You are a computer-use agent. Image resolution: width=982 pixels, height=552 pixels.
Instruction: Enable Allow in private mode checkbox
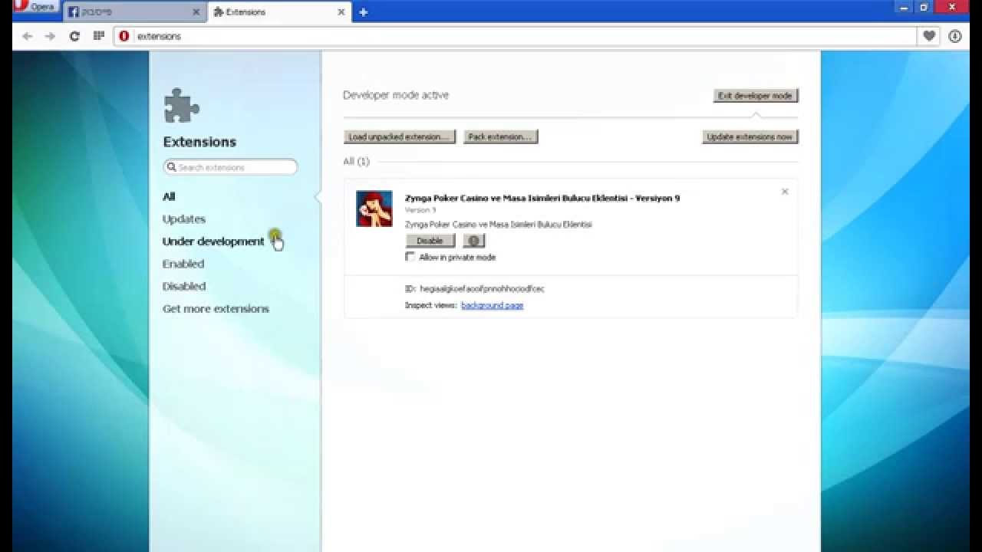click(410, 257)
